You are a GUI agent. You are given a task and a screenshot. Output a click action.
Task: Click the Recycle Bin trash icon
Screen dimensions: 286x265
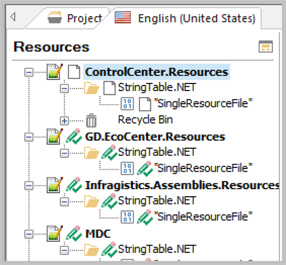click(x=91, y=121)
